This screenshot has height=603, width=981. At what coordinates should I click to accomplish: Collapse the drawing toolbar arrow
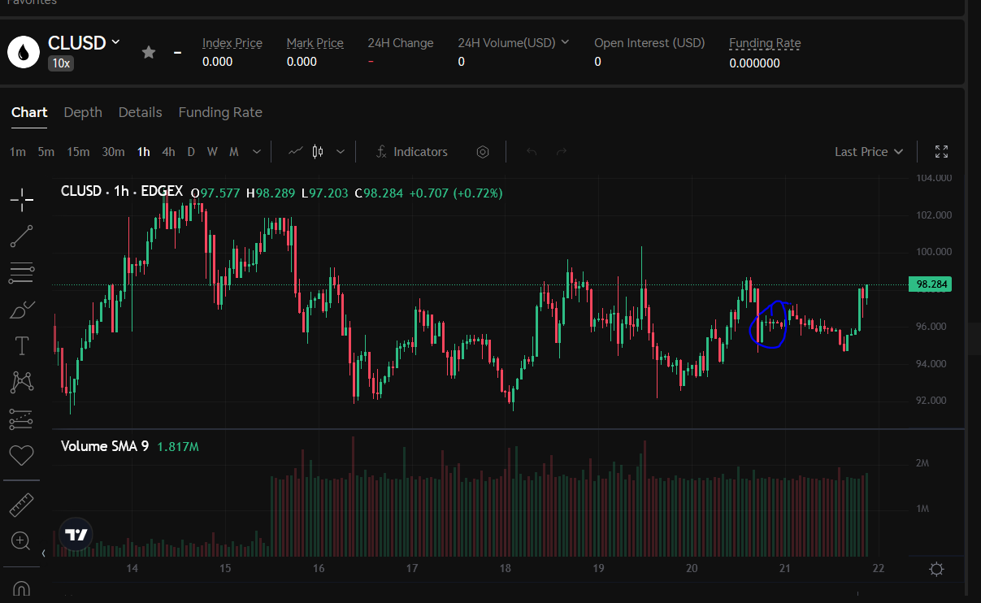tap(44, 553)
